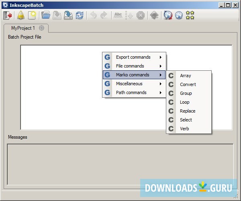Viewport: 241px width, 201px height.
Task: Choose Group command
Action: (x=189, y=93)
